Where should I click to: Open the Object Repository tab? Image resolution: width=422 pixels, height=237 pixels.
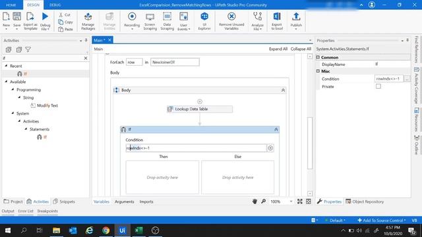[365, 201]
